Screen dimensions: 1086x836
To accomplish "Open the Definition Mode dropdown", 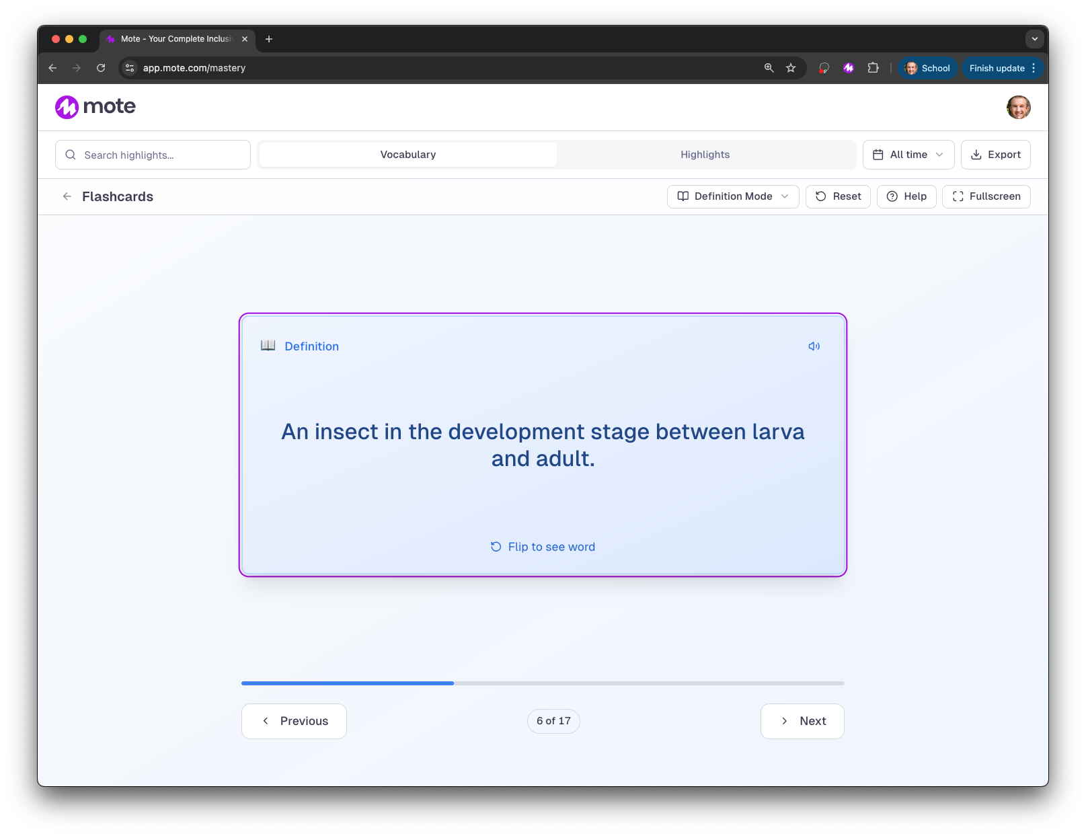I will (x=733, y=196).
